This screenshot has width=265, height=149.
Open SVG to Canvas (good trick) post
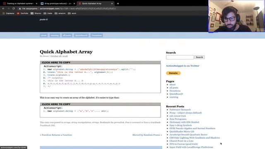(x=183, y=144)
